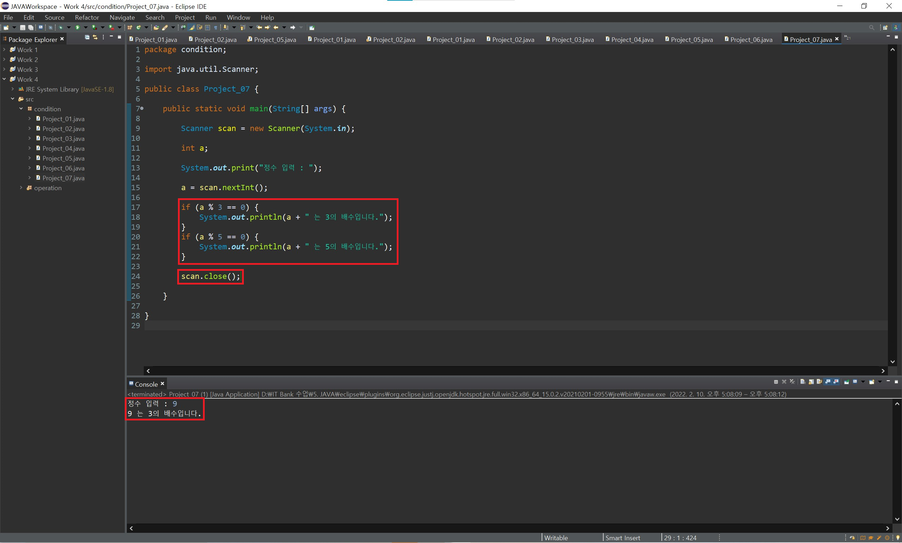This screenshot has width=902, height=543.
Task: Toggle Link with Editor in Package Explorer
Action: coord(95,37)
